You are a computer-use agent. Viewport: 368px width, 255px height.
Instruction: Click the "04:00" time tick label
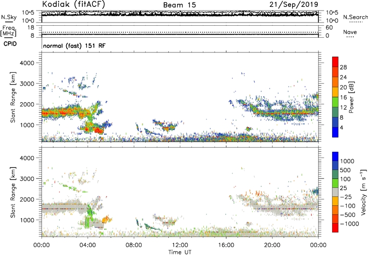point(88,245)
